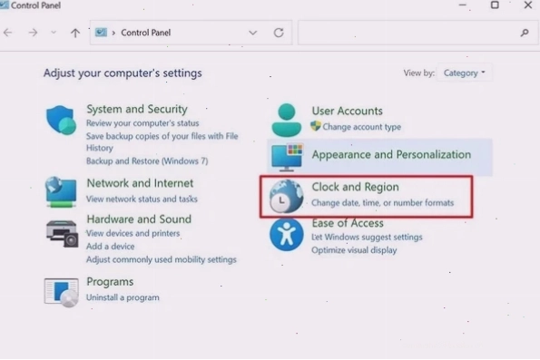Open Appearance and Personalization heading
This screenshot has height=360, width=540.
point(391,154)
